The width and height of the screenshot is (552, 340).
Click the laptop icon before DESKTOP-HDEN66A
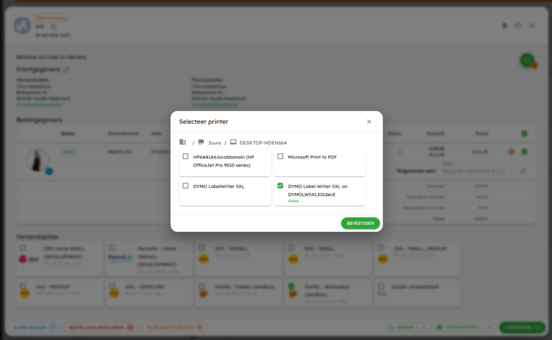[x=233, y=142]
